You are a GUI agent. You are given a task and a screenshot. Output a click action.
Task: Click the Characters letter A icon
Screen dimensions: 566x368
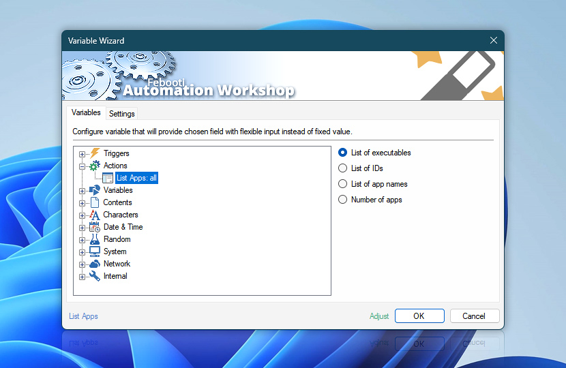click(x=95, y=215)
